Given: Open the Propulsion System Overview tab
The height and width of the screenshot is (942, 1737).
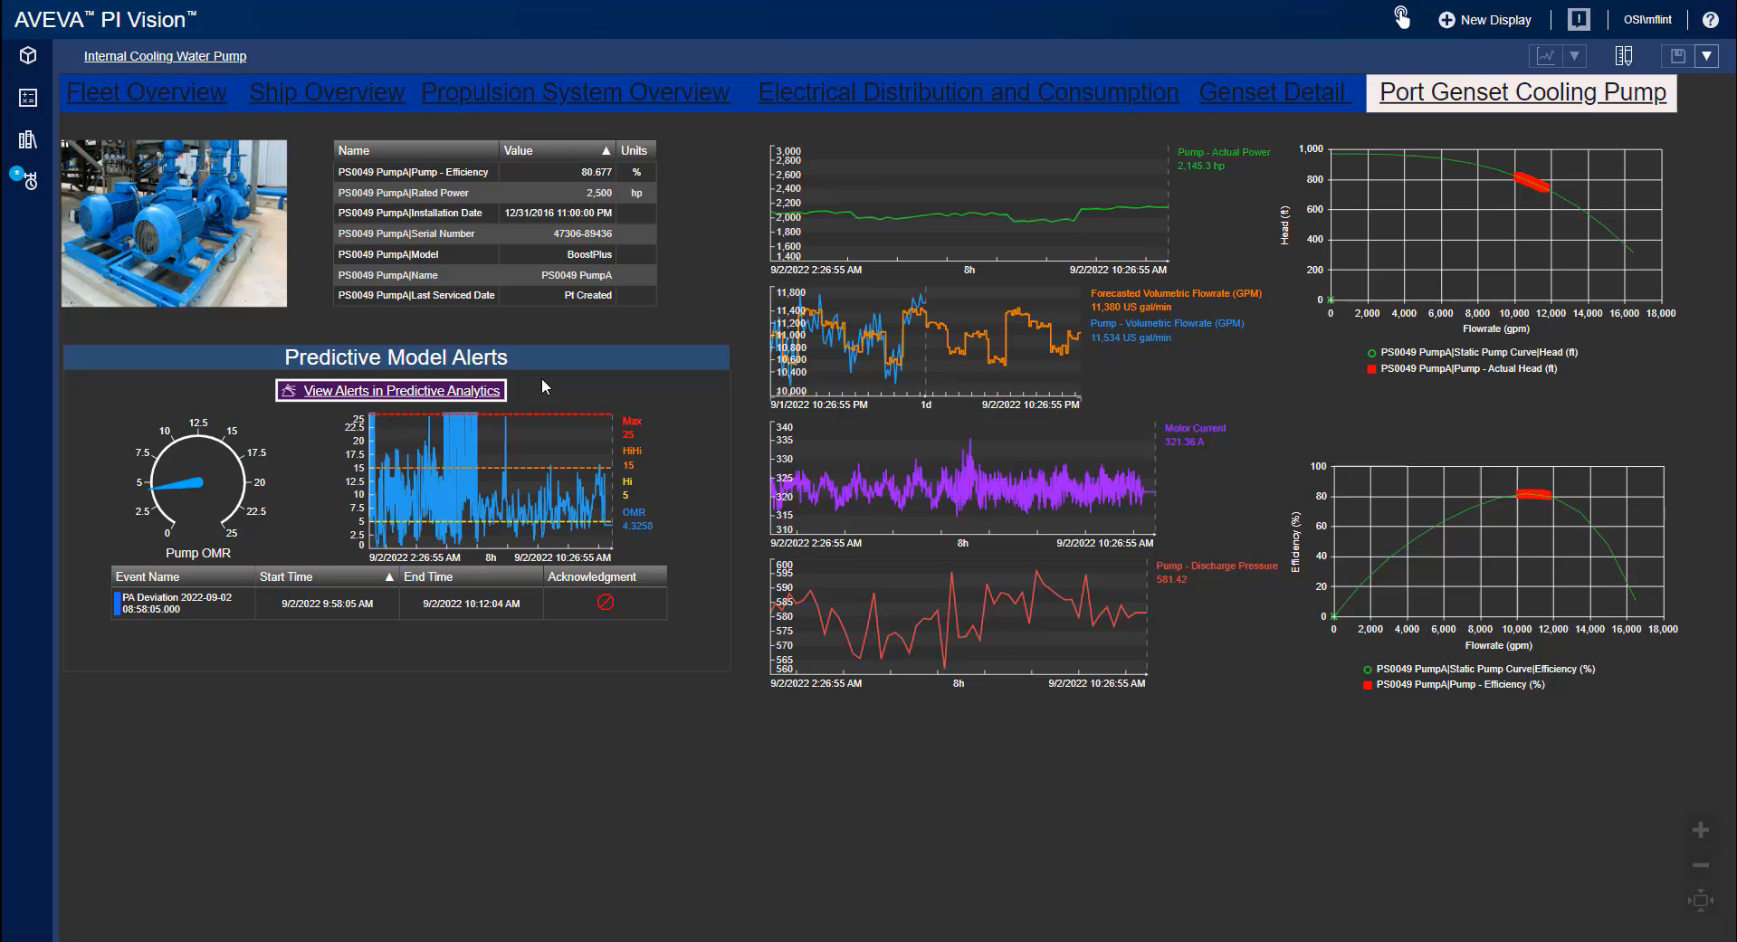Looking at the screenshot, I should [x=576, y=92].
